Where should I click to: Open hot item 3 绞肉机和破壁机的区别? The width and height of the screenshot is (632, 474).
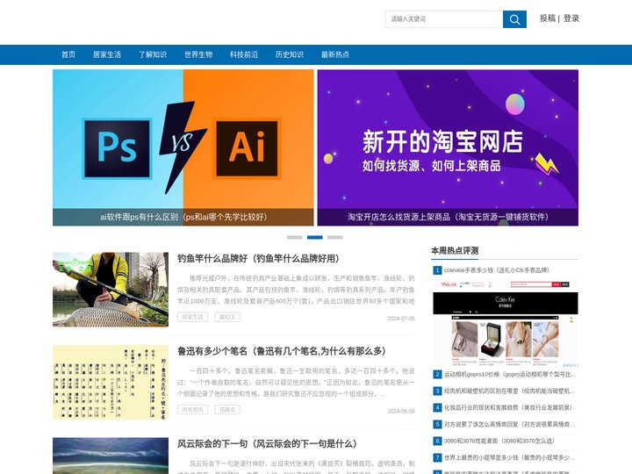510,391
